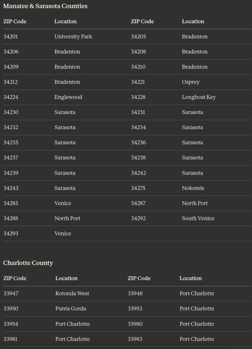Click North Port next to 34287
Screen dimensions: 252x349
195,203
